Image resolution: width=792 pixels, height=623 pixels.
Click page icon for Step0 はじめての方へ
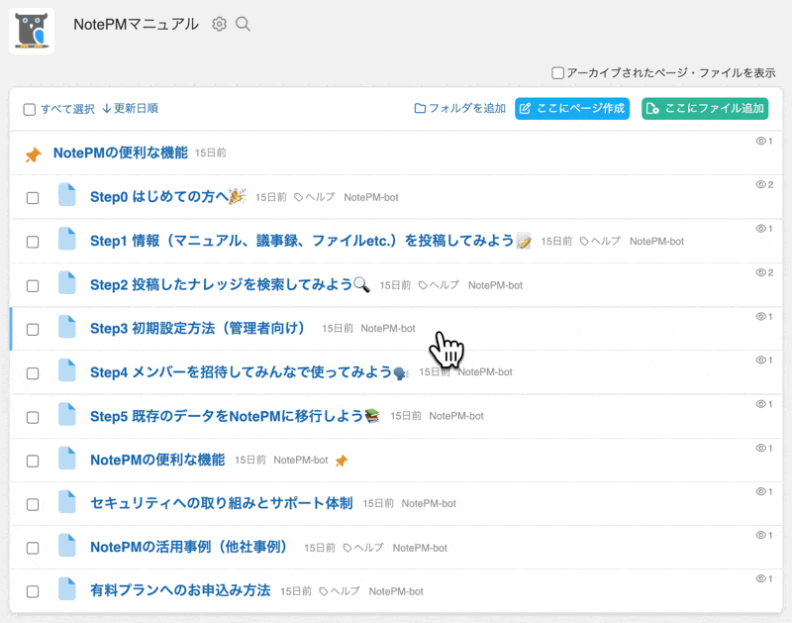point(66,195)
